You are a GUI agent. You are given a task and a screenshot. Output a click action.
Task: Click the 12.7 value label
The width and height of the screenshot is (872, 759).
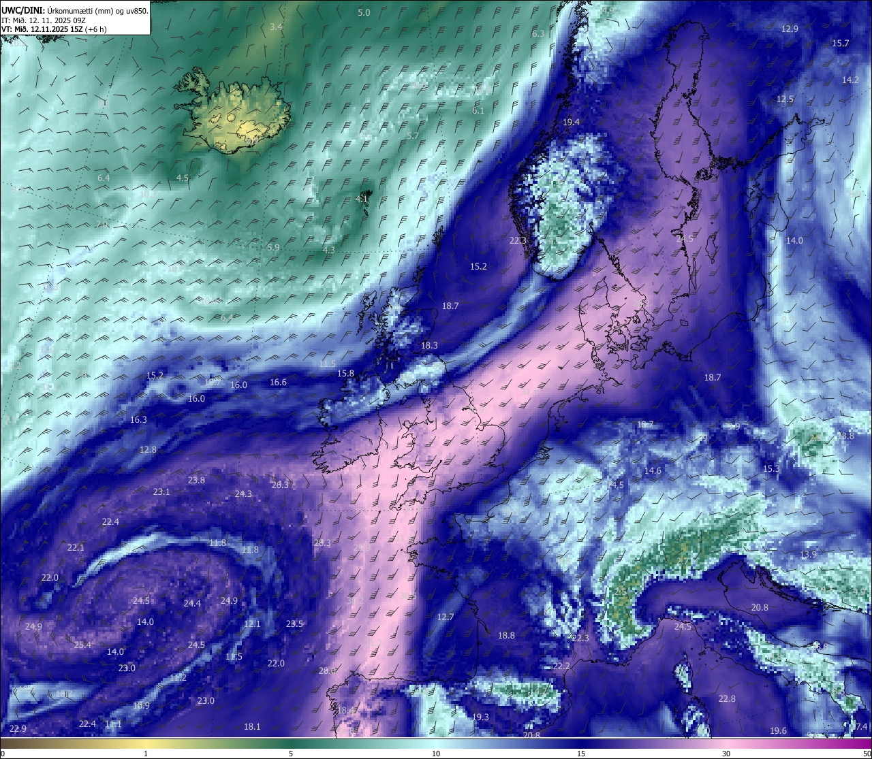point(445,617)
